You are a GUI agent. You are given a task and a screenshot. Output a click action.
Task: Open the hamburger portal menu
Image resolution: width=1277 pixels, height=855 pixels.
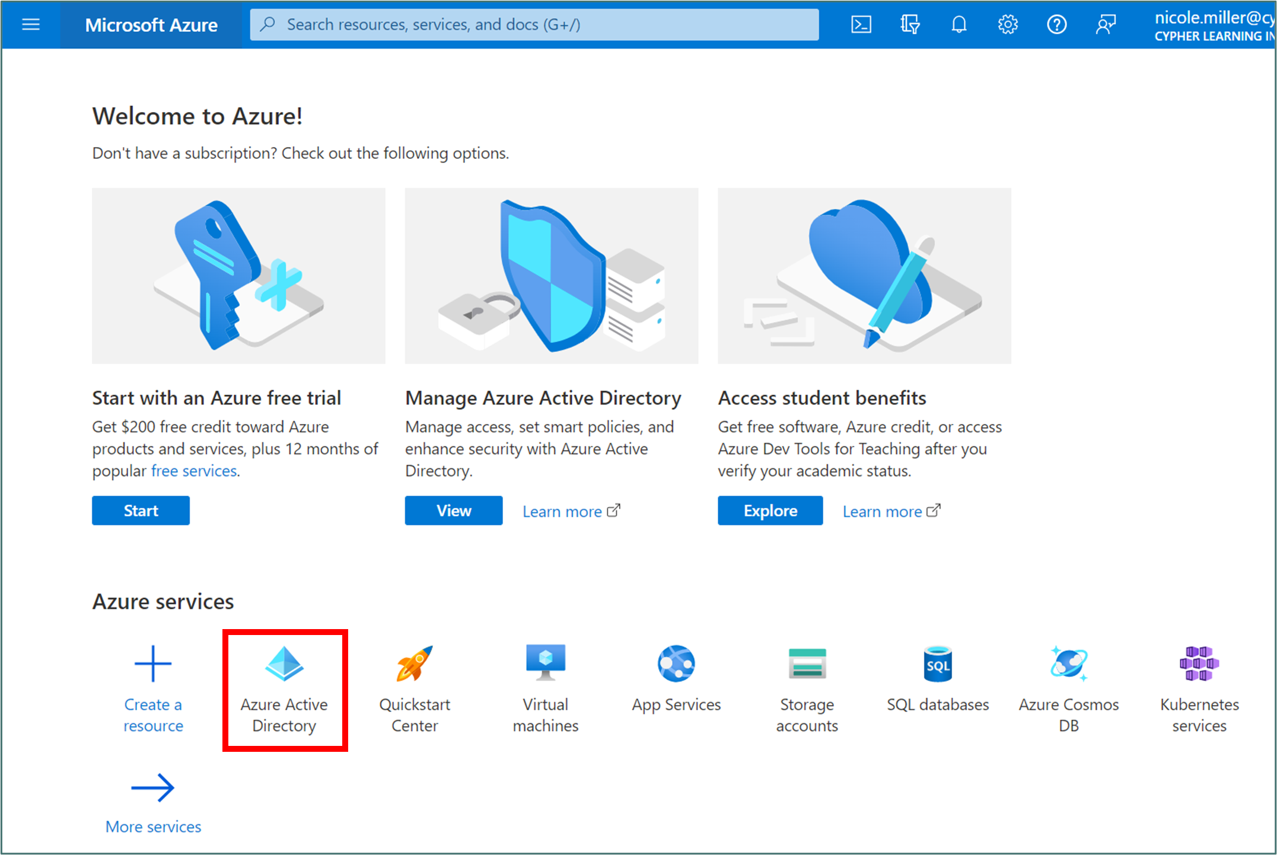31,24
